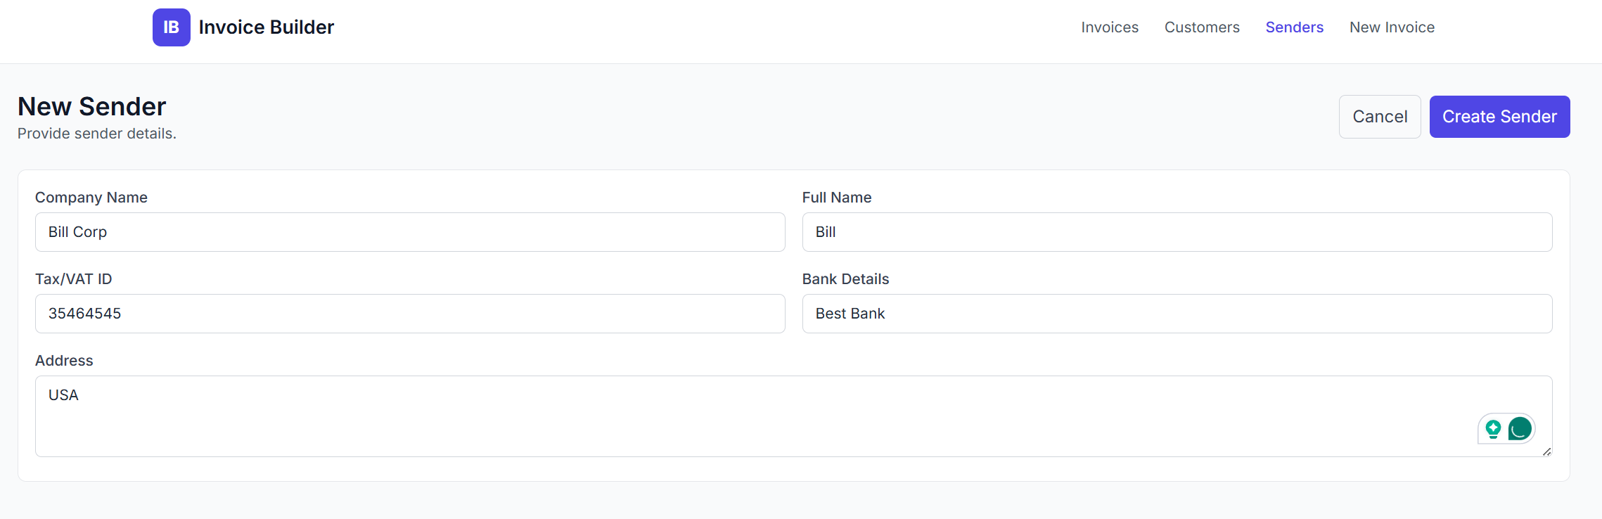Click the green lightbulb suggestion icon
This screenshot has width=1602, height=519.
coord(1493,428)
